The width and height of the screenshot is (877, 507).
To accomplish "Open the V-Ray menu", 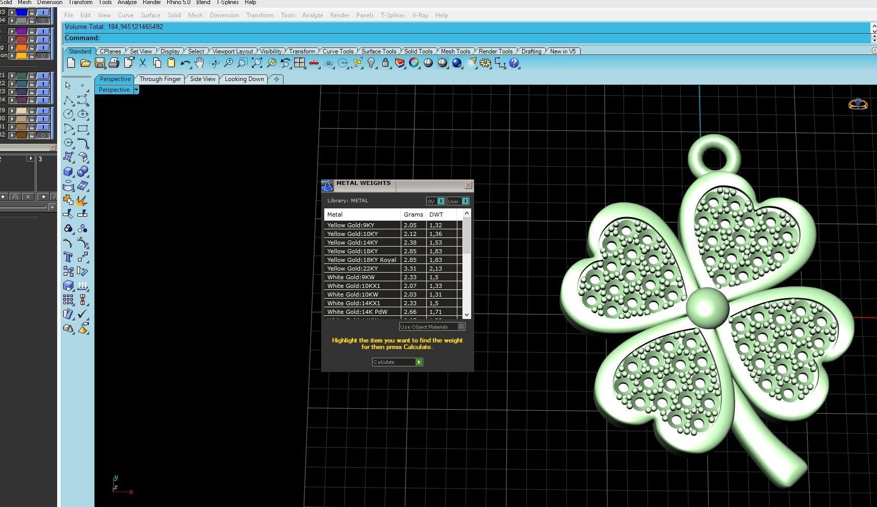I will [420, 15].
